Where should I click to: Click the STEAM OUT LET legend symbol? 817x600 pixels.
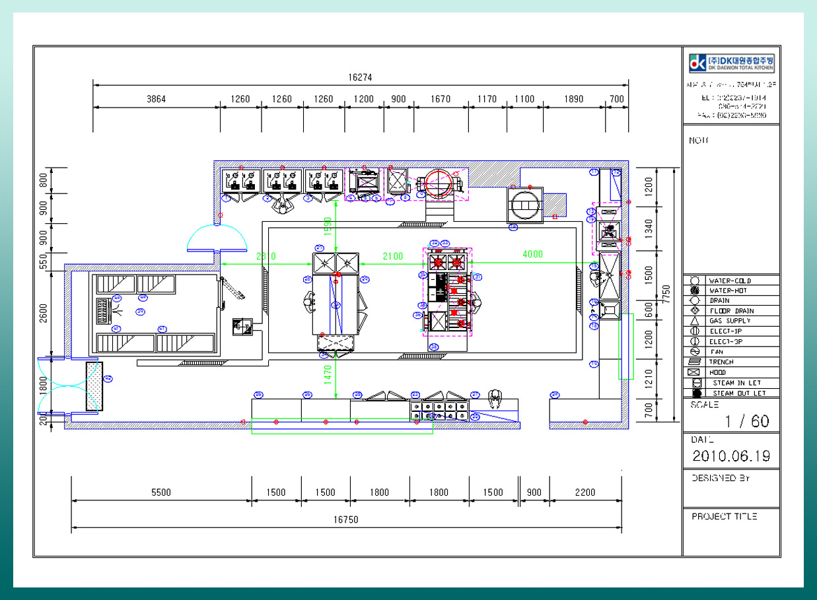tap(696, 393)
